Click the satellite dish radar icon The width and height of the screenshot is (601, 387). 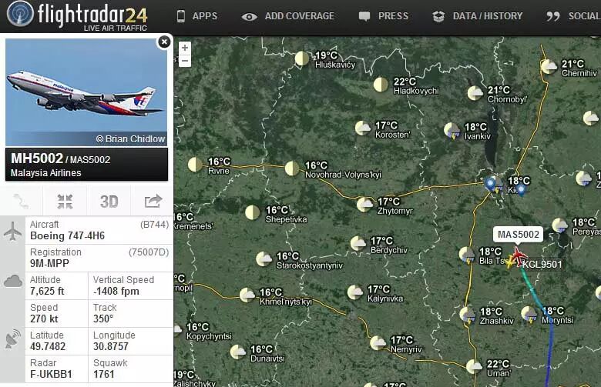(x=13, y=339)
